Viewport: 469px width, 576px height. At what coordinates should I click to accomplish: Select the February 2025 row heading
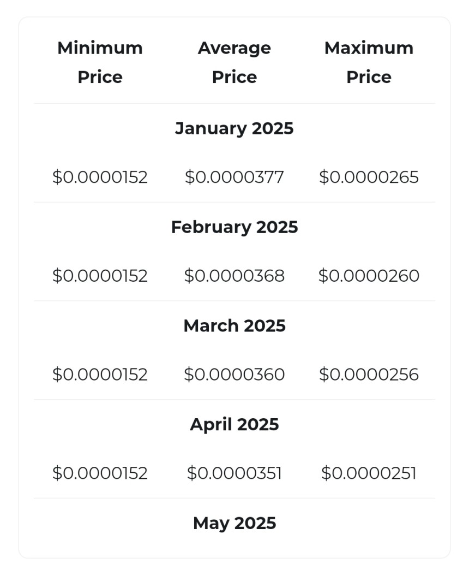234,227
